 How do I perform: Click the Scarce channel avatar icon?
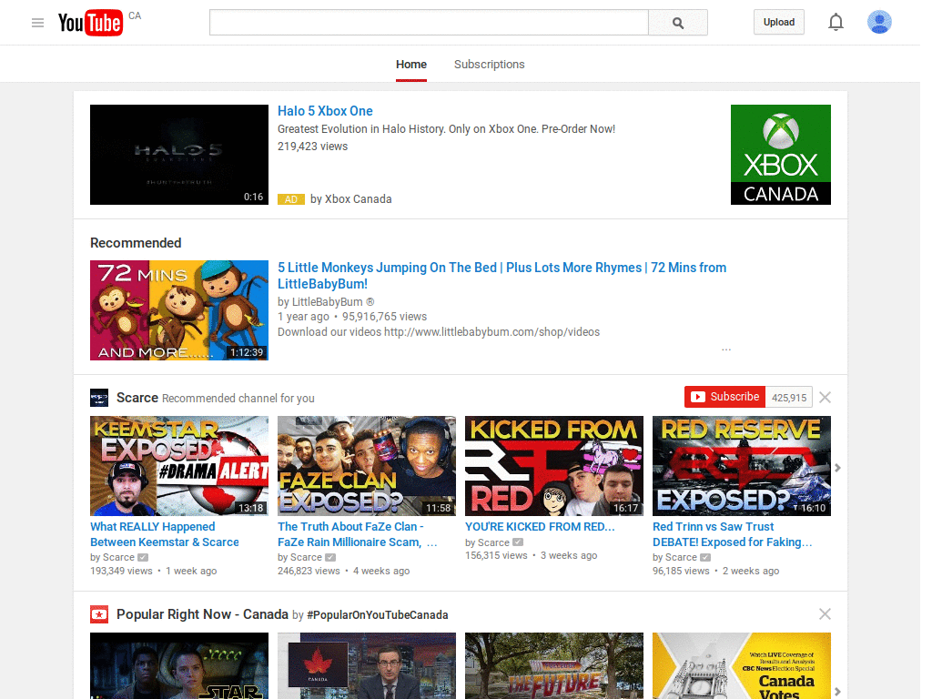99,398
